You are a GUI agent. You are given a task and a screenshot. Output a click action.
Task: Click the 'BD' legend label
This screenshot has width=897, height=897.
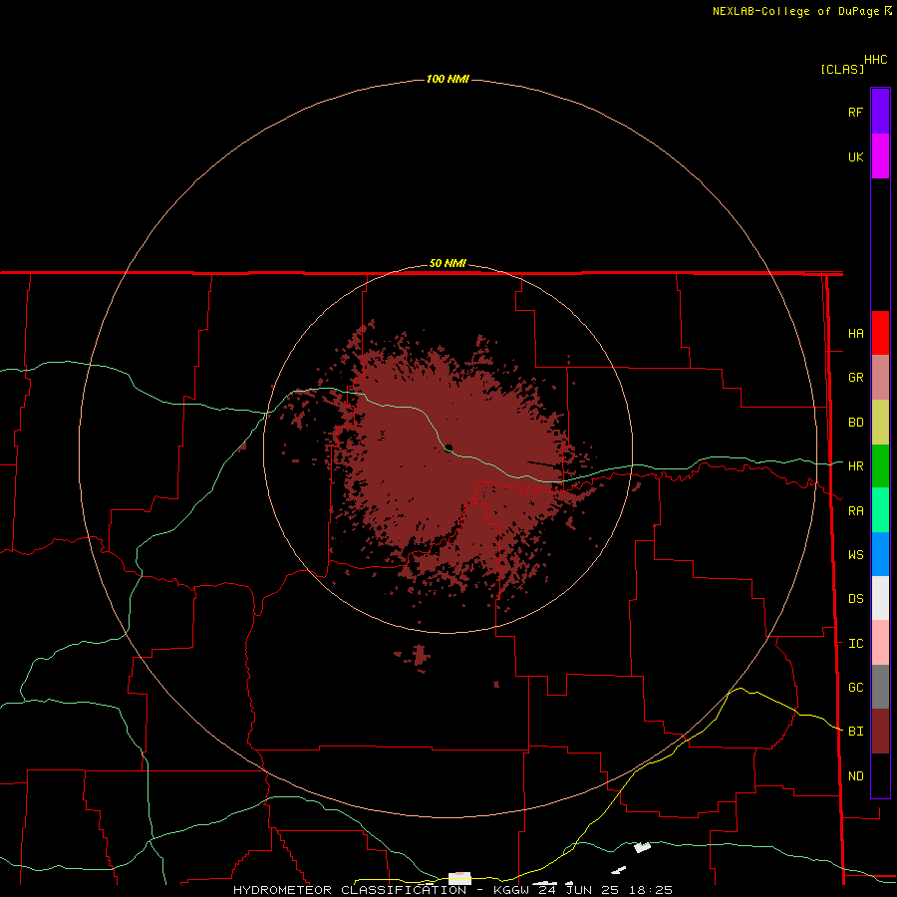pyautogui.click(x=855, y=423)
